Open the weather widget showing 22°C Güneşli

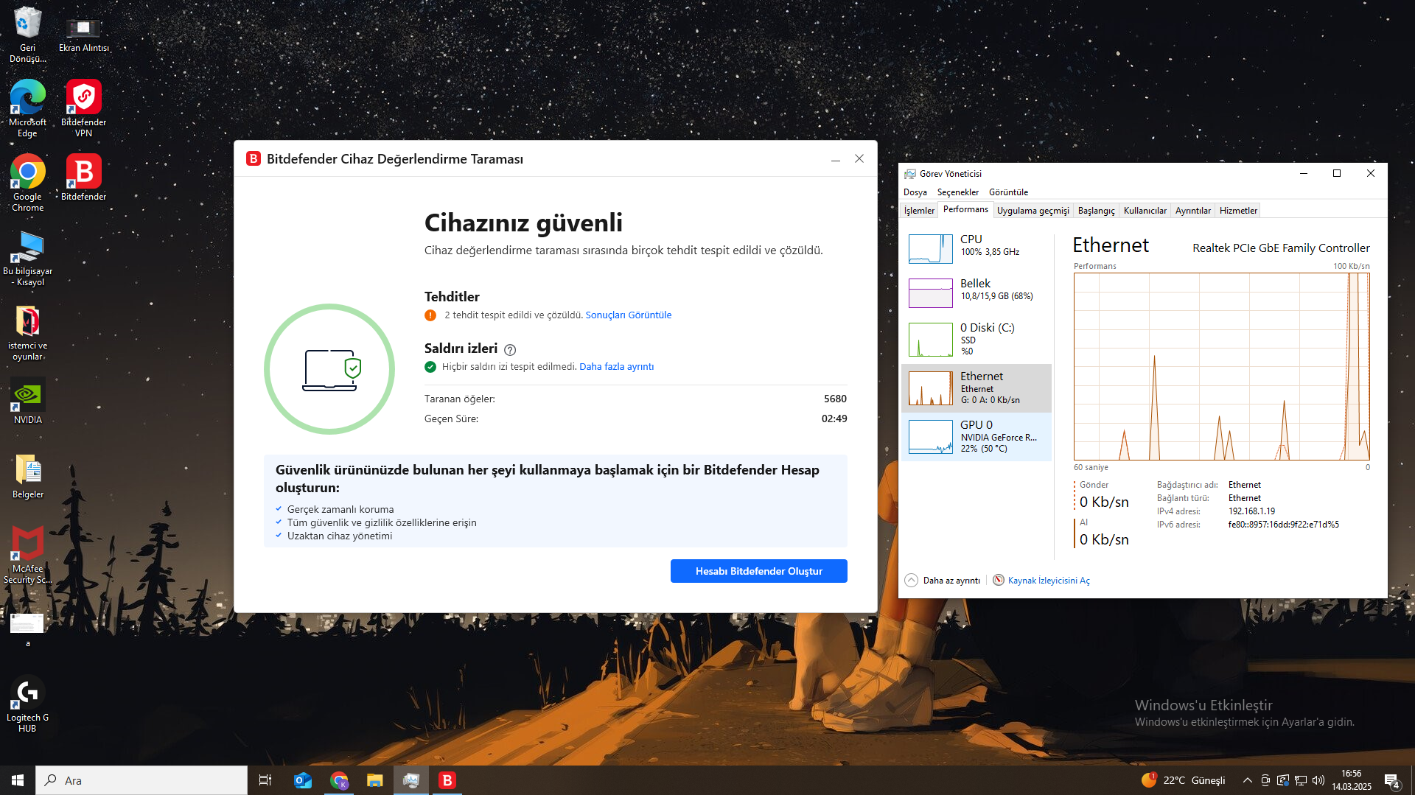click(1184, 780)
